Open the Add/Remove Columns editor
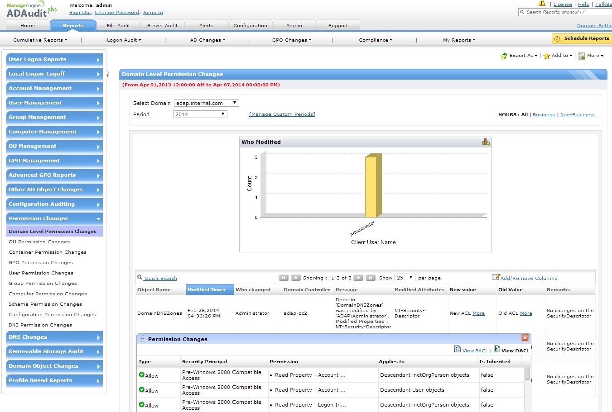Screen dimensions: 612x412 point(528,278)
